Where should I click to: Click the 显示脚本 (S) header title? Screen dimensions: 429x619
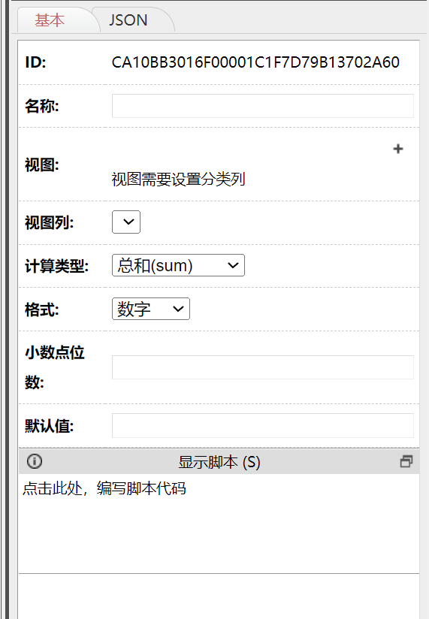pos(219,462)
